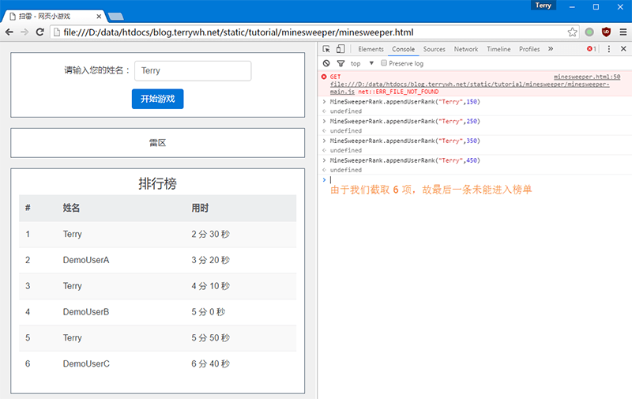This screenshot has width=632, height=399.
Task: Click the 雷区 minefield panel label
Action: tap(157, 143)
